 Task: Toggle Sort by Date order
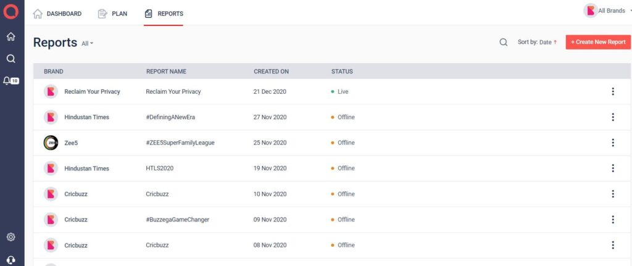[x=538, y=42]
